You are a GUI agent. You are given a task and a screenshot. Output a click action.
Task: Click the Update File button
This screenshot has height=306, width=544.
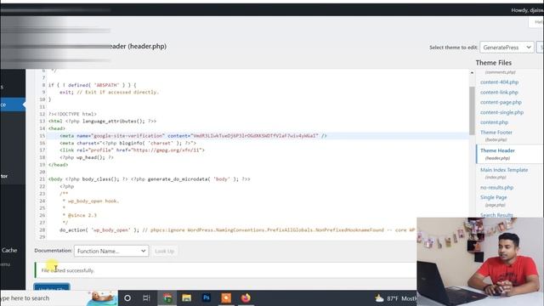52,287
